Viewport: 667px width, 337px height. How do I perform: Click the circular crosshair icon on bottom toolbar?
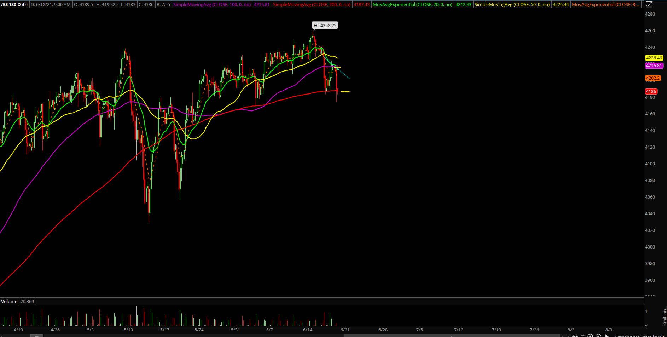coord(583,336)
